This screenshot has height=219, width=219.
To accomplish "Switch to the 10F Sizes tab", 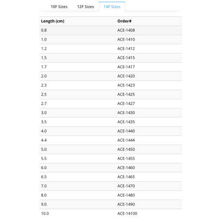I will point(59,7).
